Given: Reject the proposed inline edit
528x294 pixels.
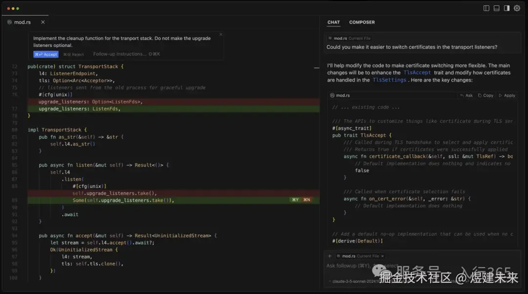Looking at the screenshot, I should tap(73, 54).
